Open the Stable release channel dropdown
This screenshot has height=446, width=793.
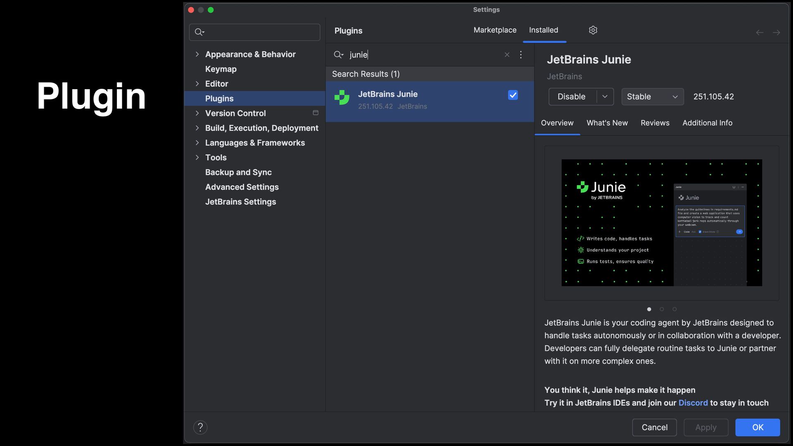tap(652, 97)
